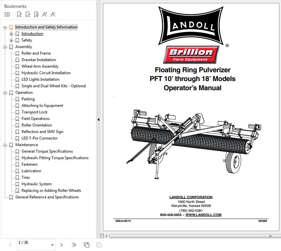Viewport: 281px width, 251px height.
Task: Open LED 7-Pin Connector bookmark
Action: (40, 138)
